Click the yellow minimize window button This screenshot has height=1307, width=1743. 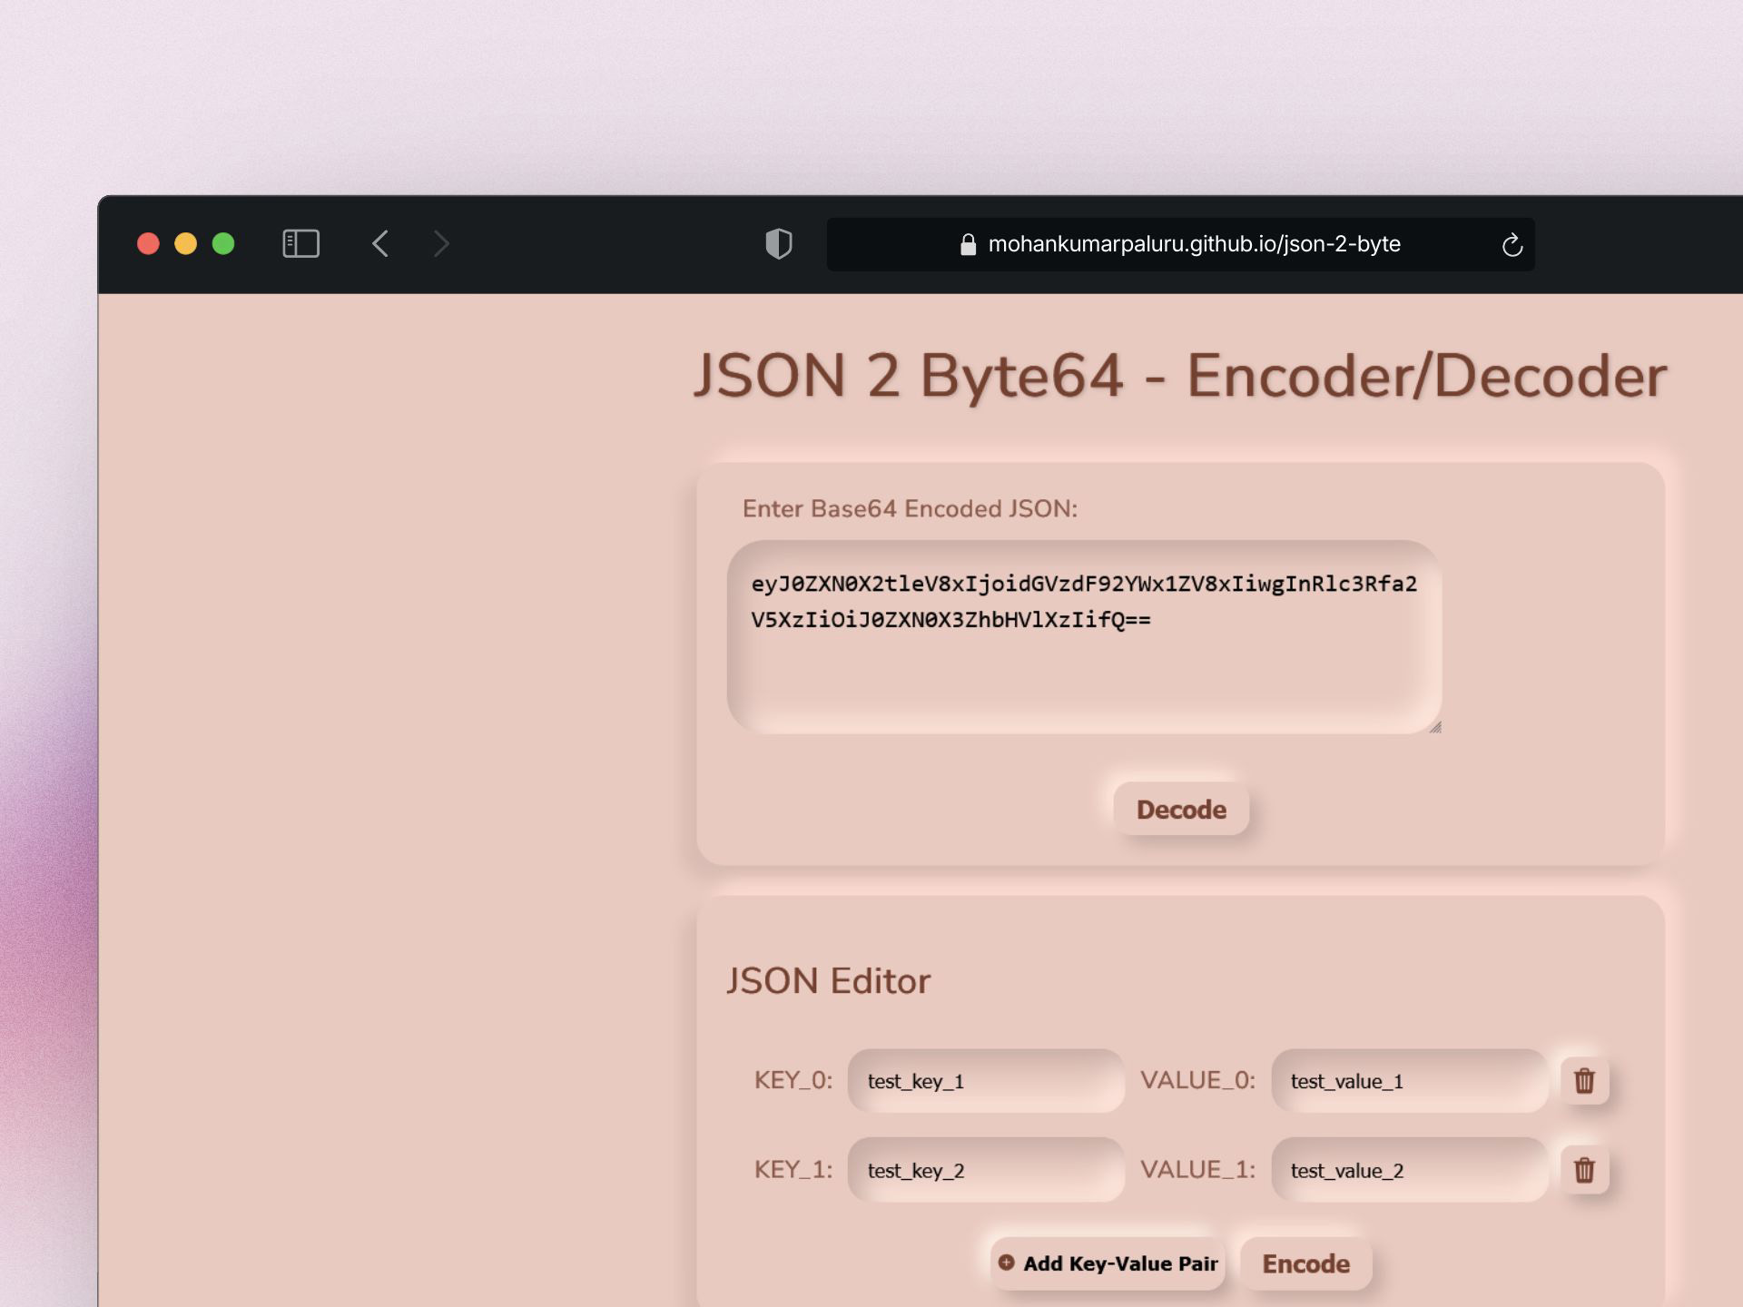point(185,243)
